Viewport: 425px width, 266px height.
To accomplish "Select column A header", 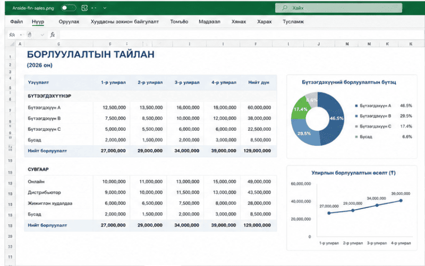I will 20,44.
